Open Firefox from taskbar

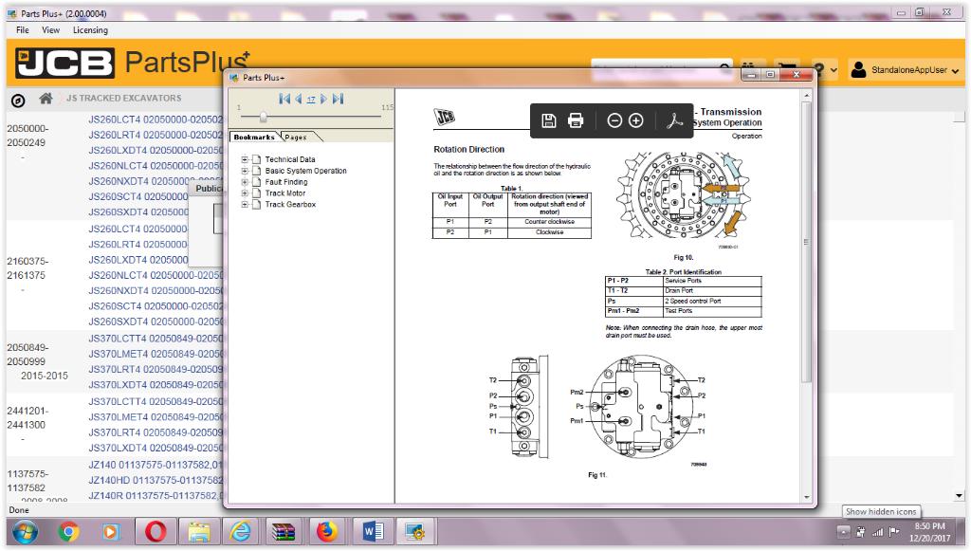coord(327,532)
